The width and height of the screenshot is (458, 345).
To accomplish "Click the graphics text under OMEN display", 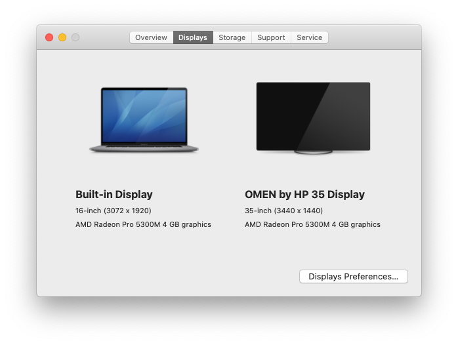I will tap(312, 224).
